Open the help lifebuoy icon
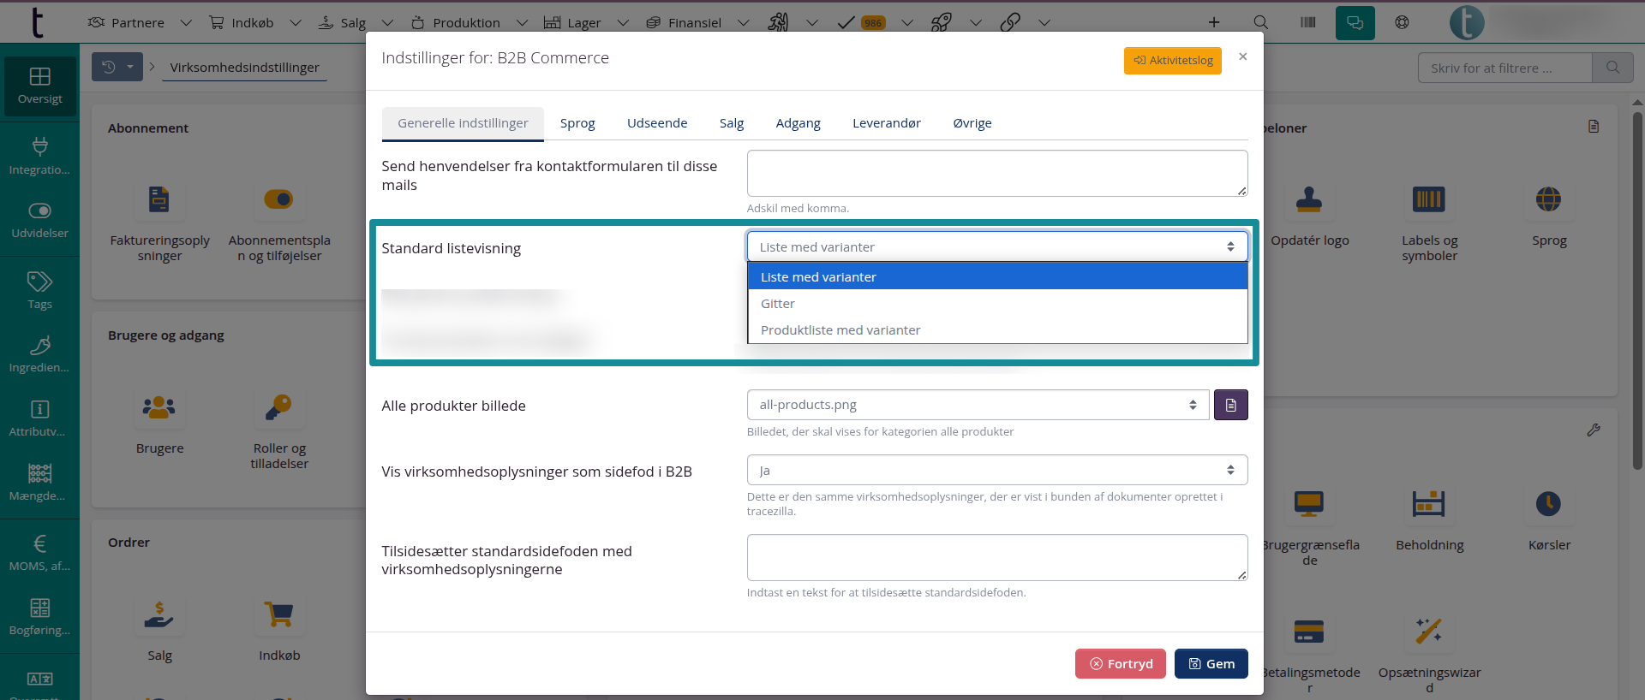 coord(1402,22)
